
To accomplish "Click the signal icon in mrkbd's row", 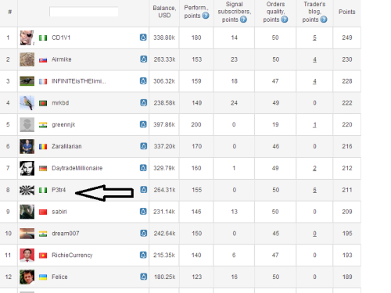I will point(143,102).
